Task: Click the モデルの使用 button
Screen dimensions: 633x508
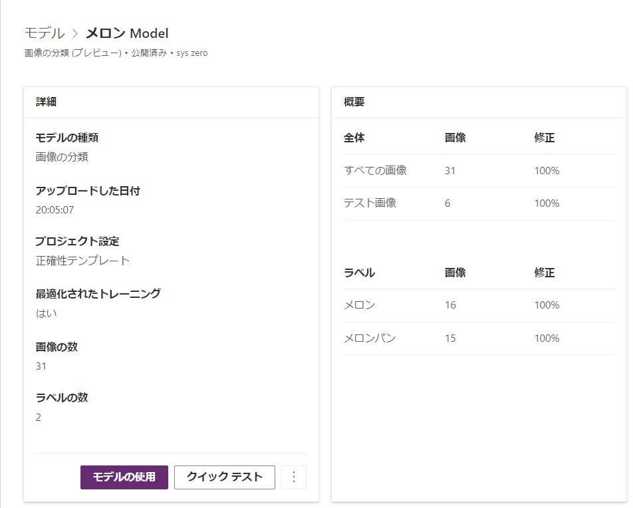Action: tap(124, 477)
